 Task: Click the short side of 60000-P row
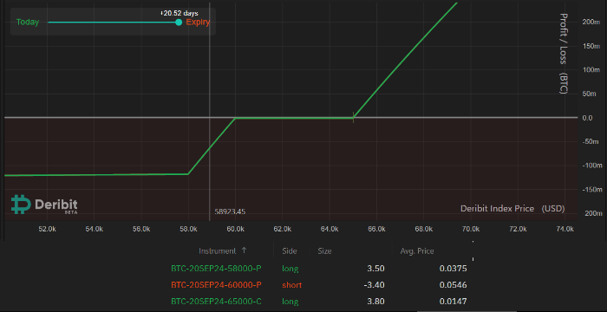292,285
